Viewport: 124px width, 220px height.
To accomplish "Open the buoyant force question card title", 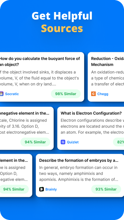I will click(40, 62).
